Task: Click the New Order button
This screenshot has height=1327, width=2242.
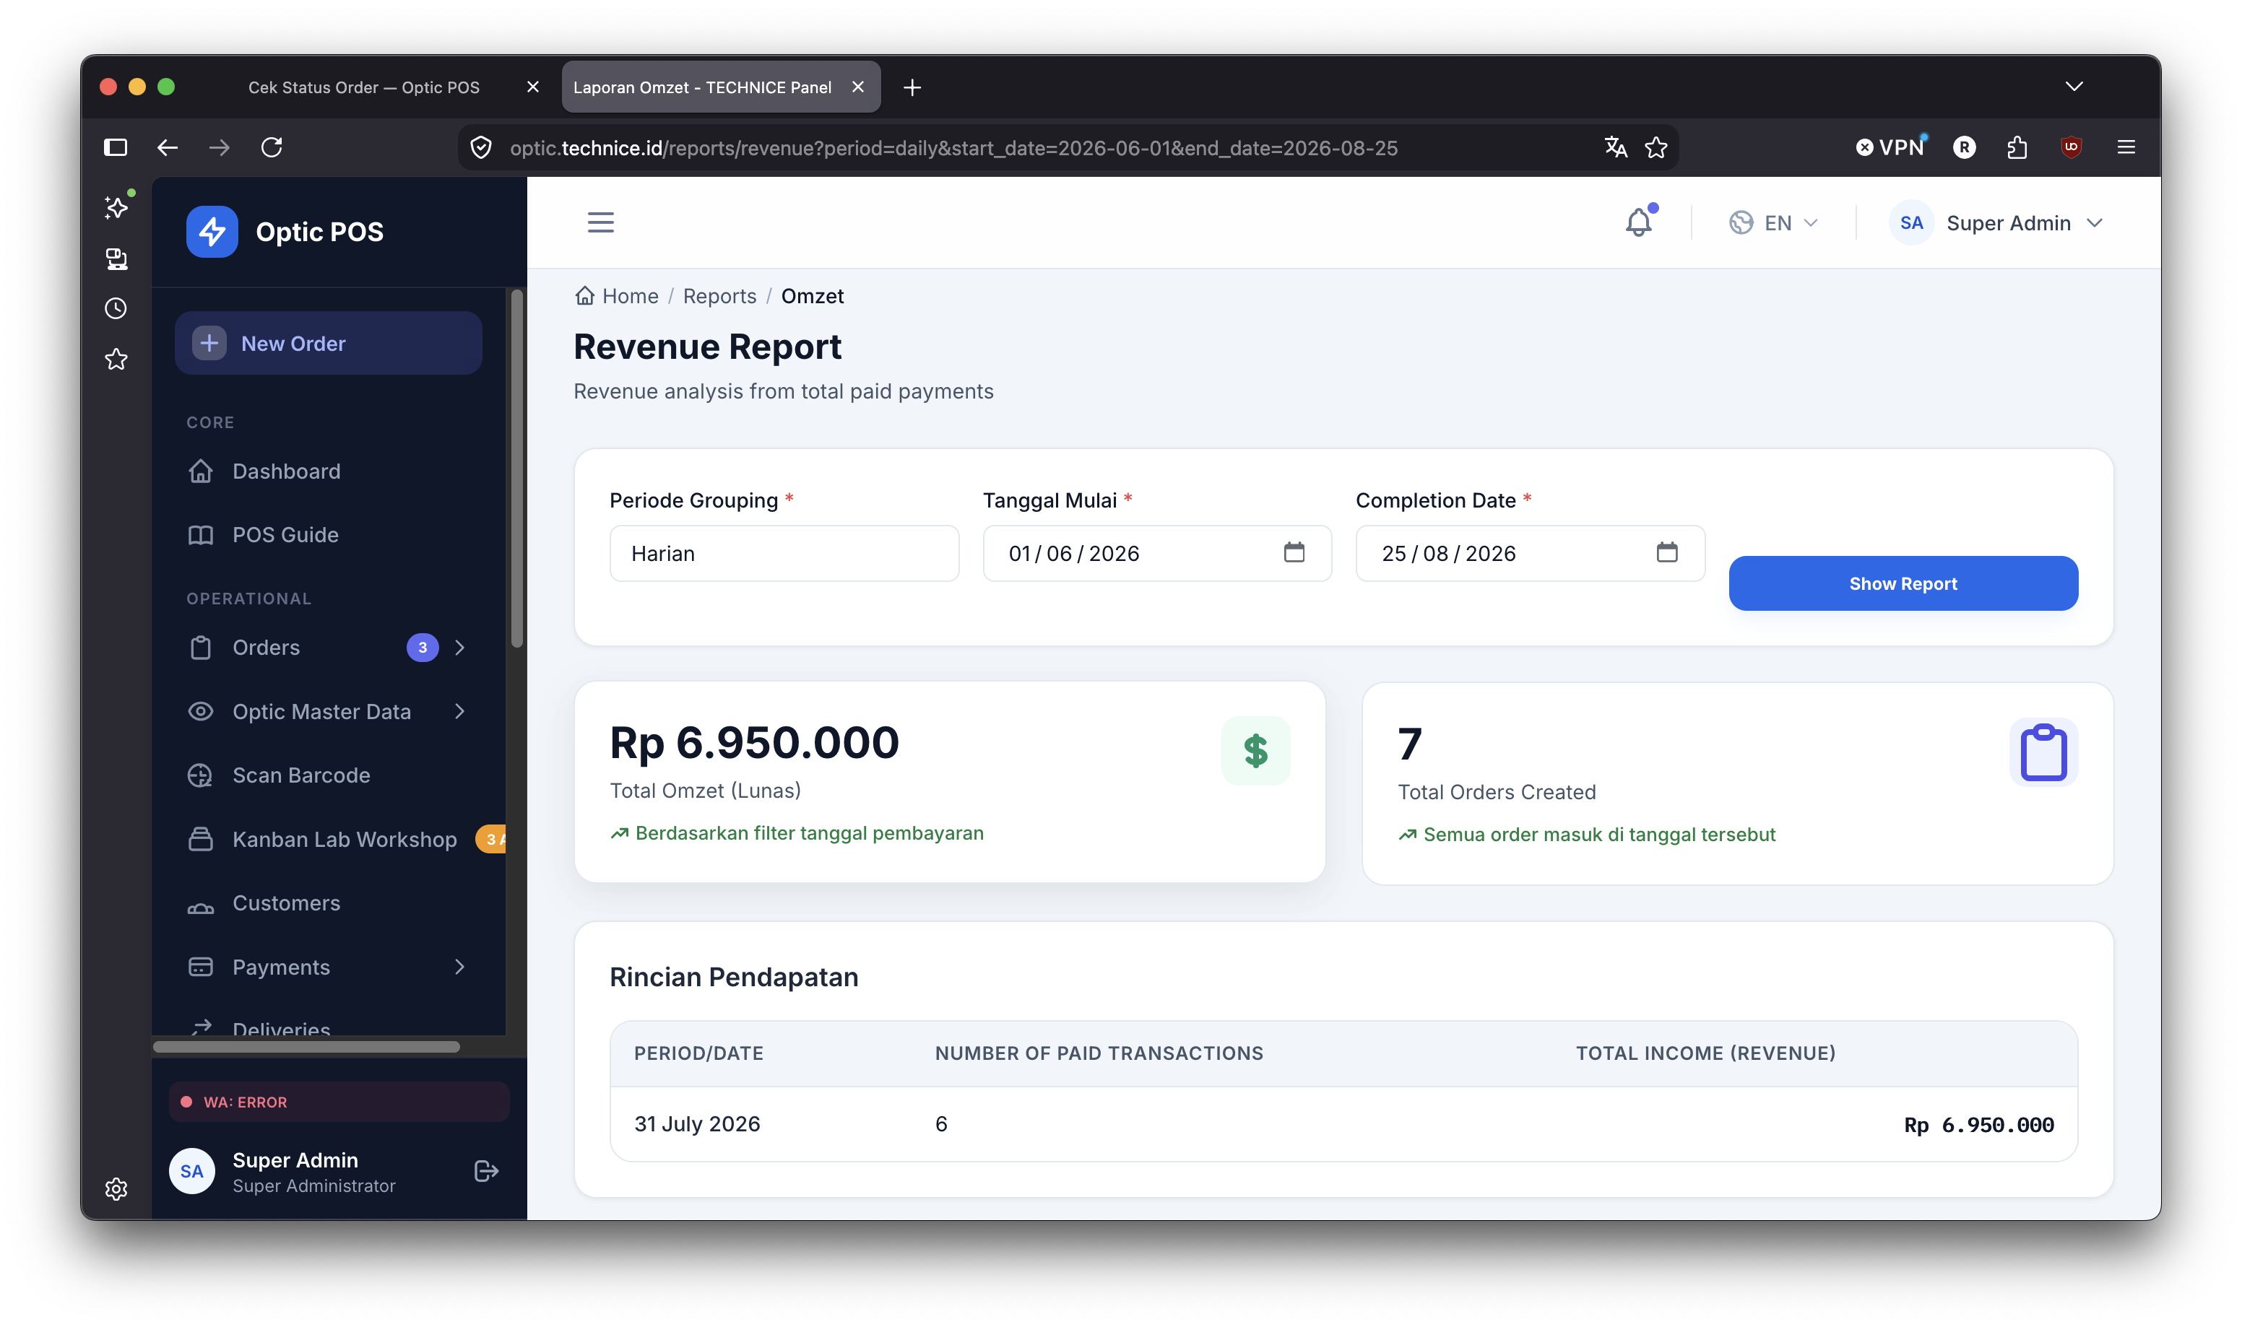Action: click(328, 344)
